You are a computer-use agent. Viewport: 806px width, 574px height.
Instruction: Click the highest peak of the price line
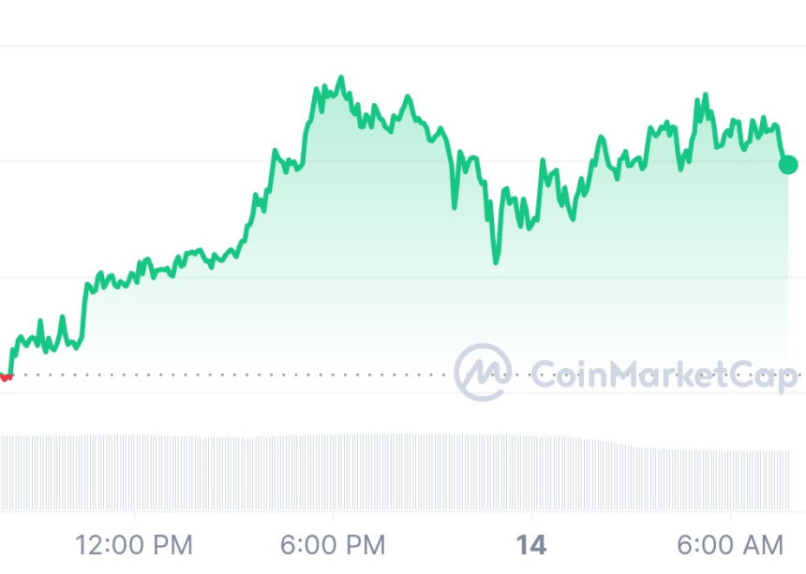coord(340,79)
